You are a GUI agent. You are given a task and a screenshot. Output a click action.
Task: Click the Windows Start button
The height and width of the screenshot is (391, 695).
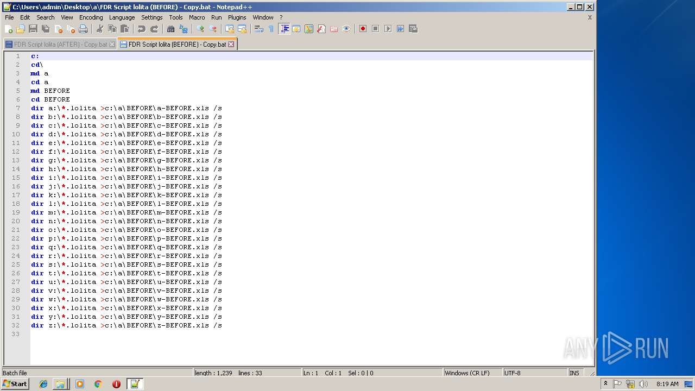(x=15, y=384)
